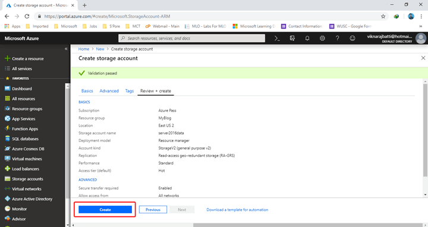
Task: Switch to the Tags tab
Action: pyautogui.click(x=130, y=91)
